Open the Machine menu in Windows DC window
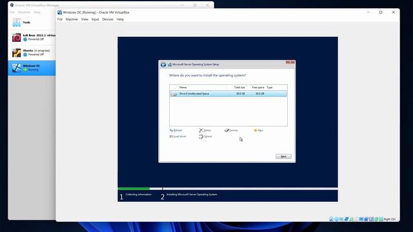 pos(72,19)
